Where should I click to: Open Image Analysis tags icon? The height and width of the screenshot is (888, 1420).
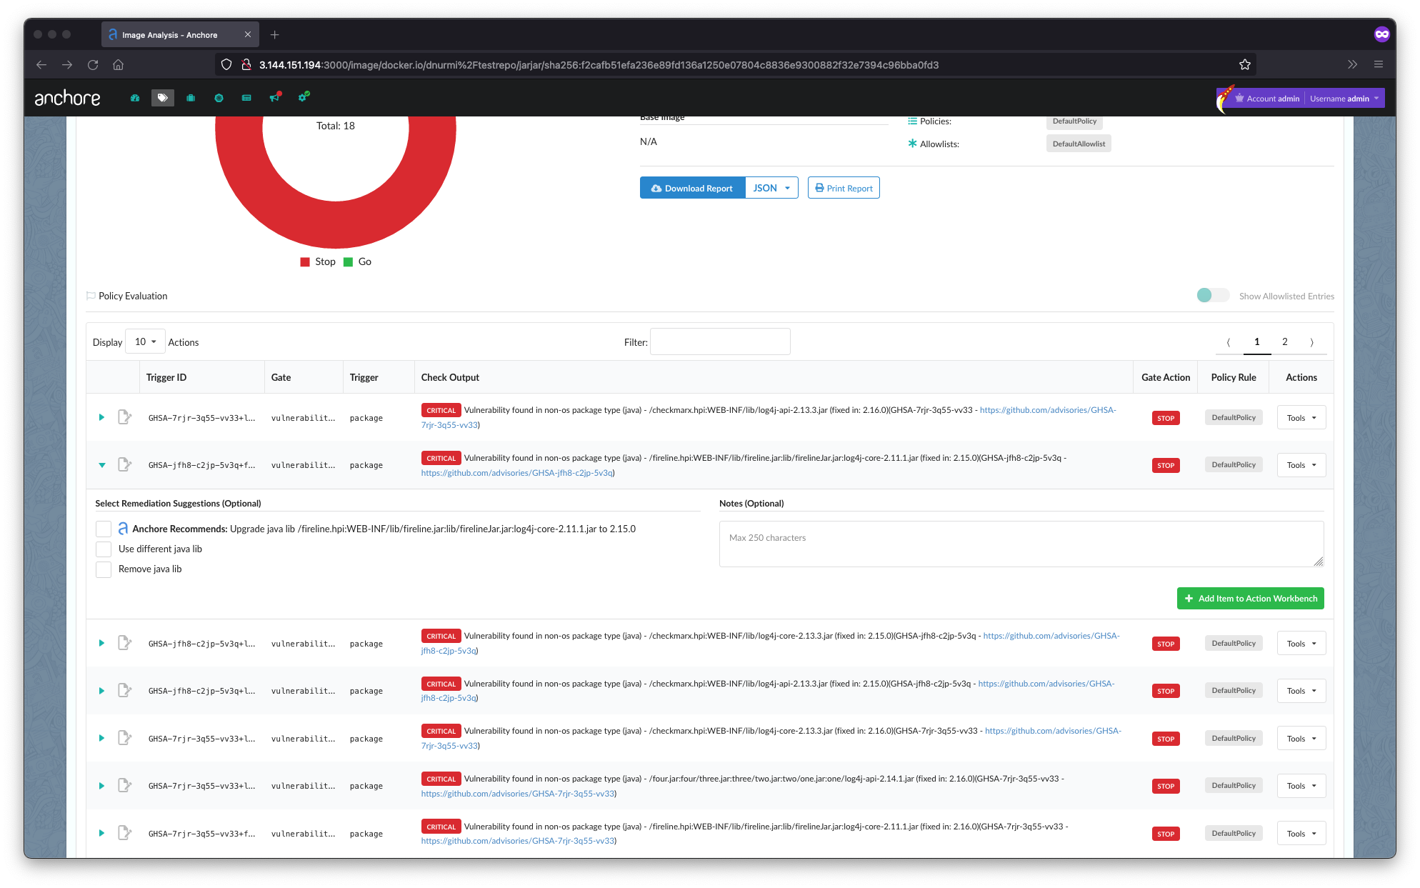(163, 98)
